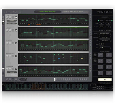Screen dimensions: 115x103
Task: Open the right Octave value box
Action: pos(108,23)
